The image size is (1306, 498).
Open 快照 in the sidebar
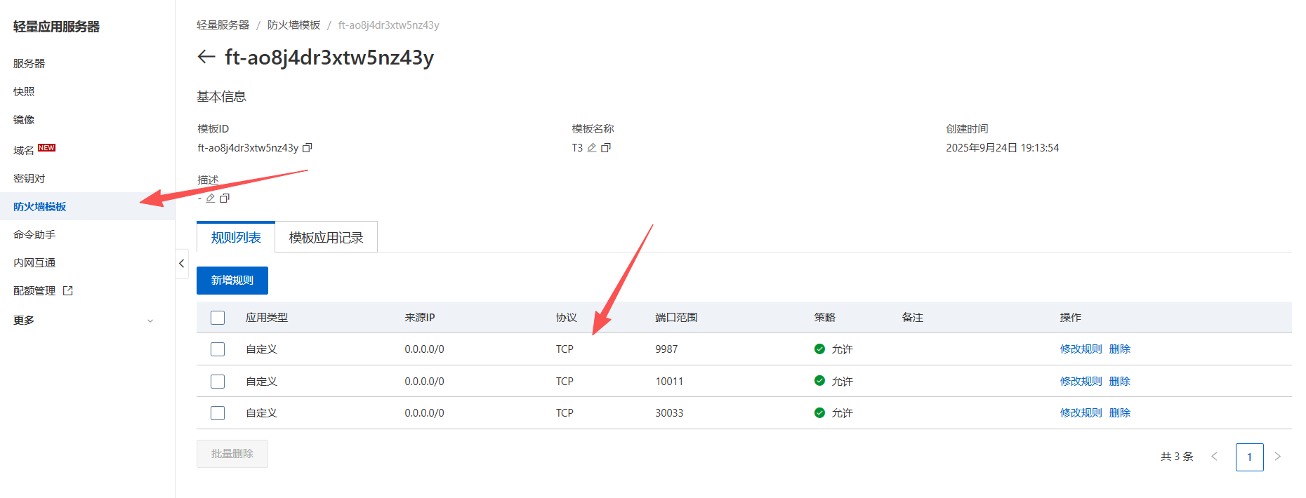(x=24, y=91)
